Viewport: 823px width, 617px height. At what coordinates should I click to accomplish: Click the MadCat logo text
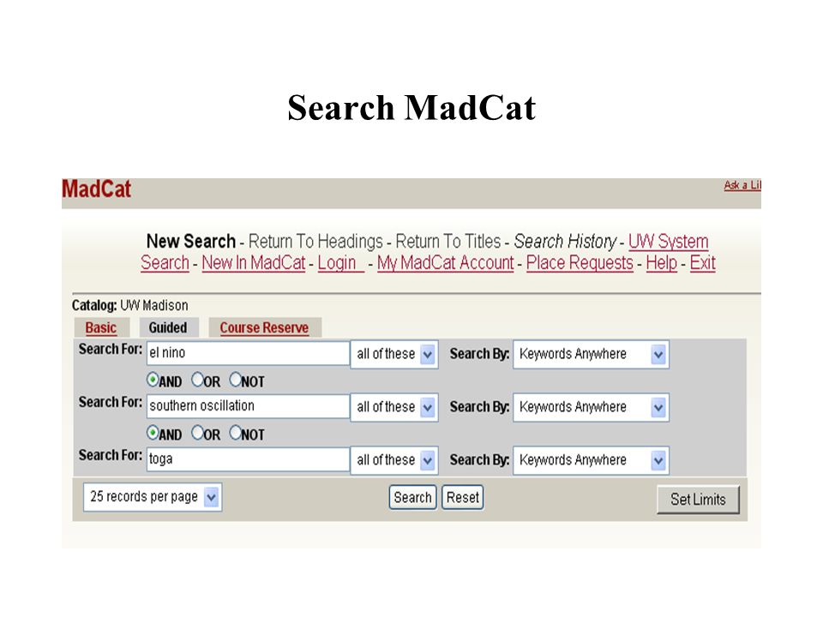pyautogui.click(x=97, y=189)
